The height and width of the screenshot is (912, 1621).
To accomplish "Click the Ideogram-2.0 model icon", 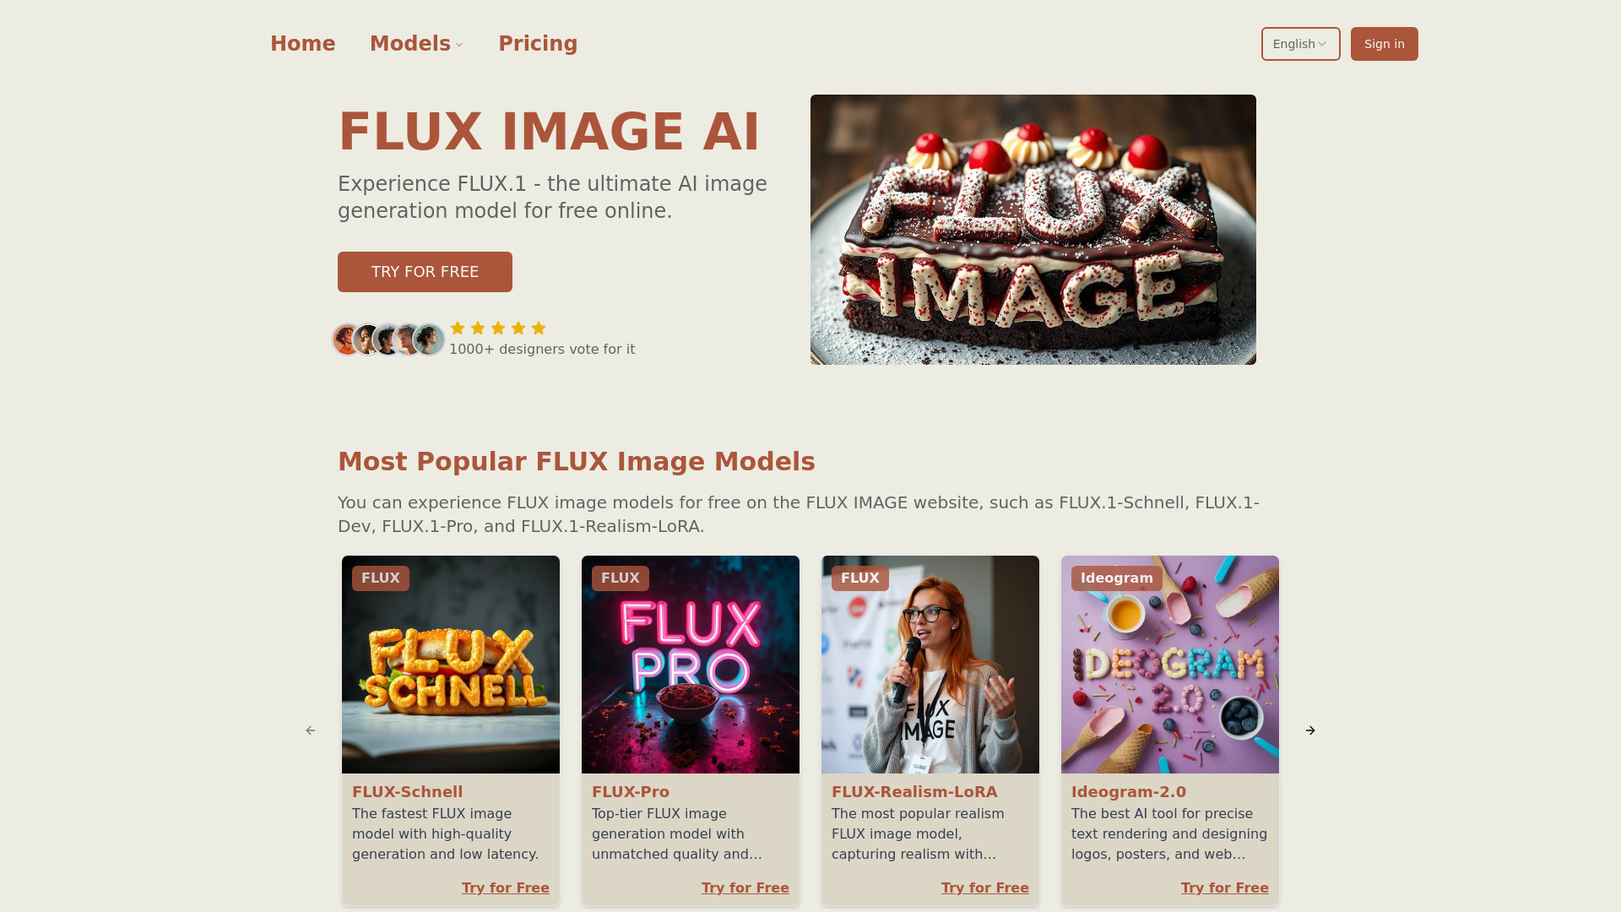I will pyautogui.click(x=1170, y=664).
